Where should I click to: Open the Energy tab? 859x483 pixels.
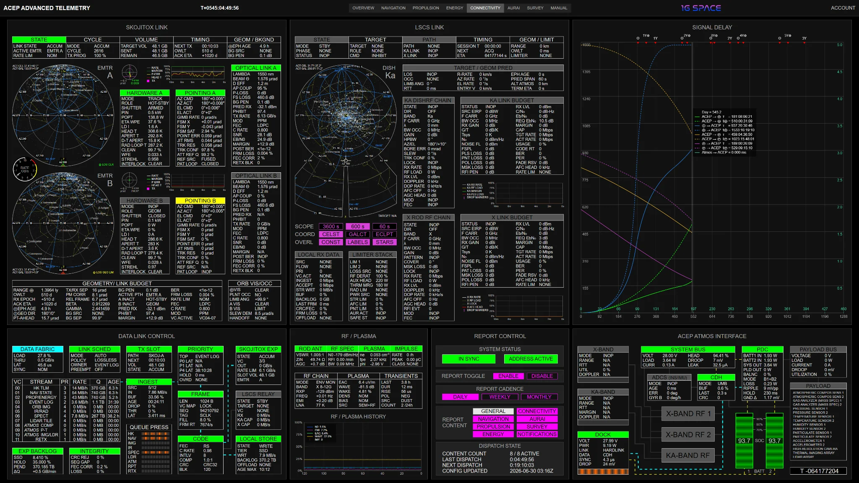coord(455,8)
